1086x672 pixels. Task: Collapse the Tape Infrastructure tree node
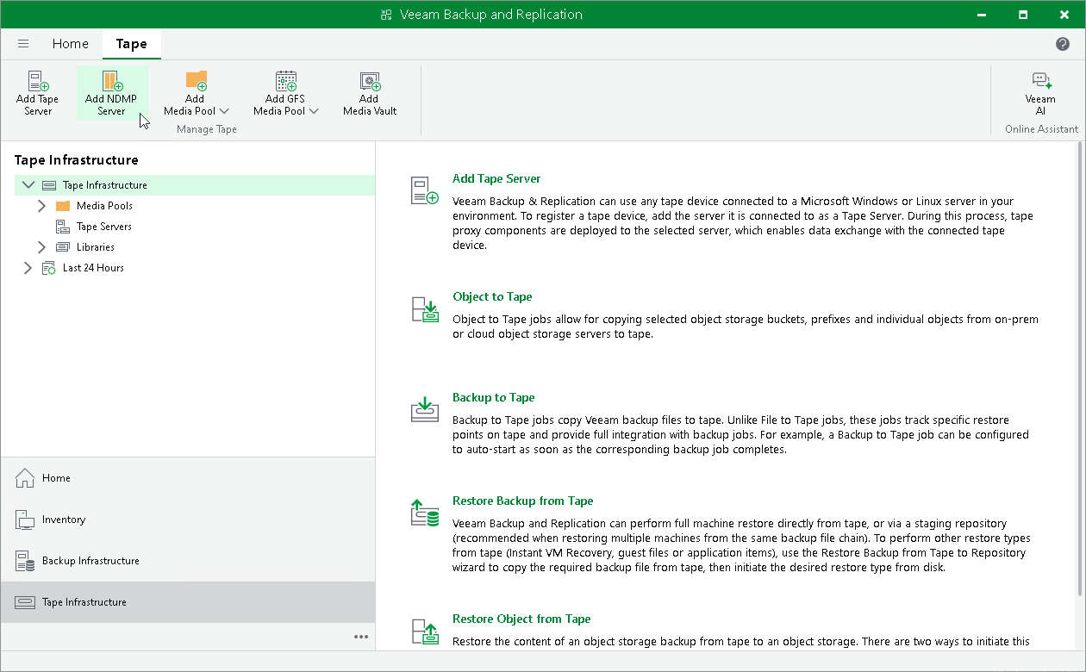(x=28, y=184)
